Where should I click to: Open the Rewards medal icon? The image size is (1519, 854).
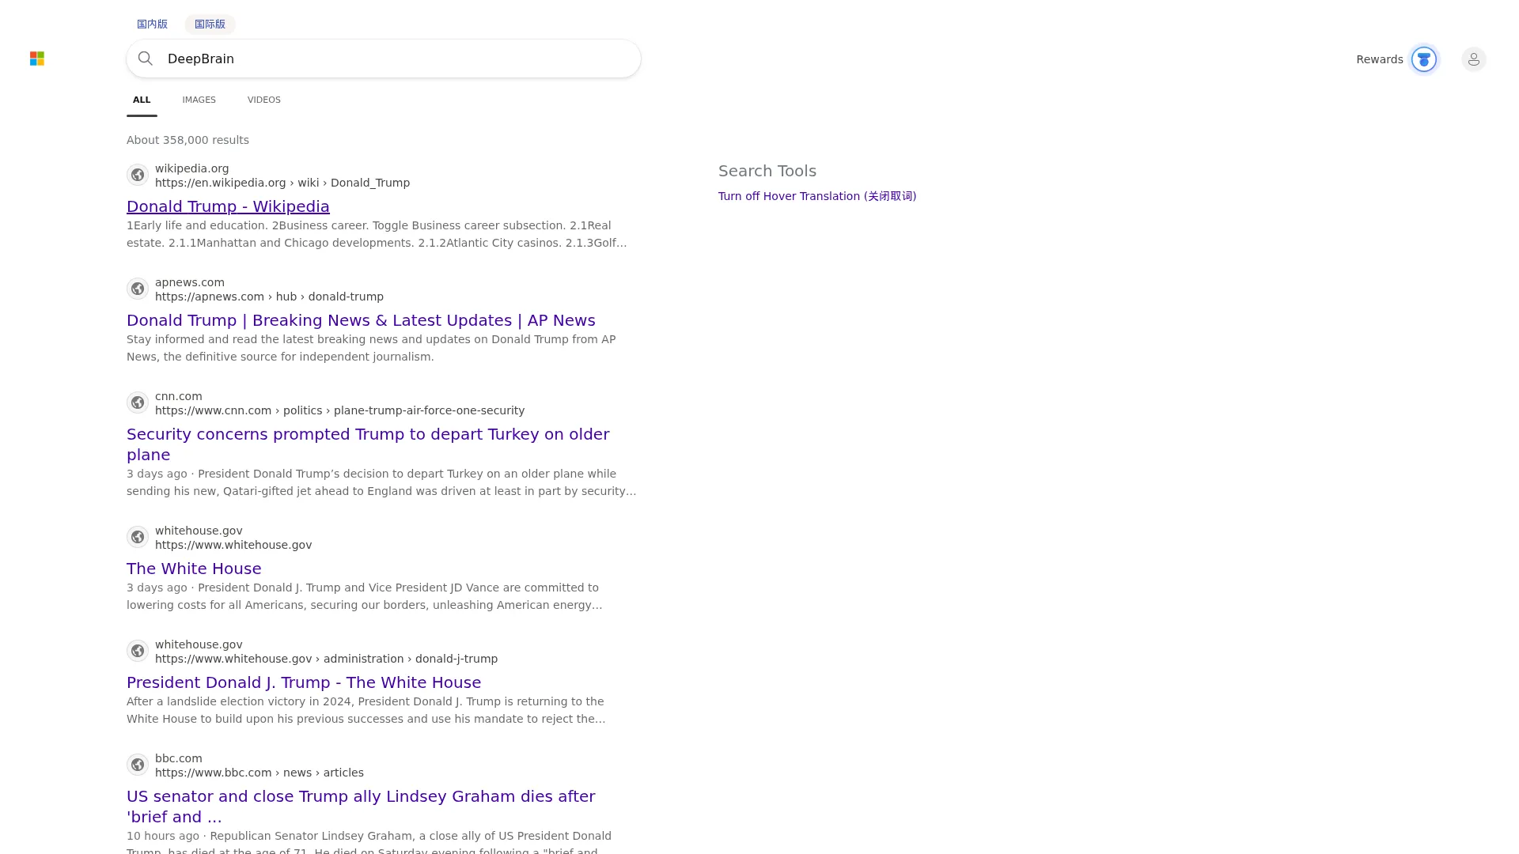[x=1424, y=59]
